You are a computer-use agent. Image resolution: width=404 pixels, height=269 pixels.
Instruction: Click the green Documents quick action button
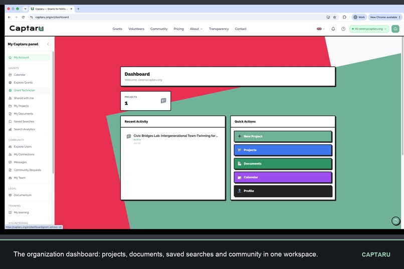click(x=283, y=164)
